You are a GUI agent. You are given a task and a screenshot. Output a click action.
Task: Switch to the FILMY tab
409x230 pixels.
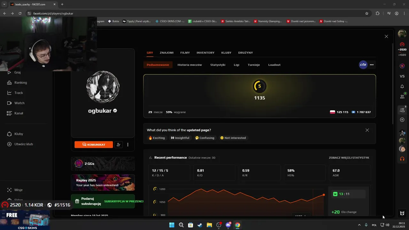[x=185, y=53]
